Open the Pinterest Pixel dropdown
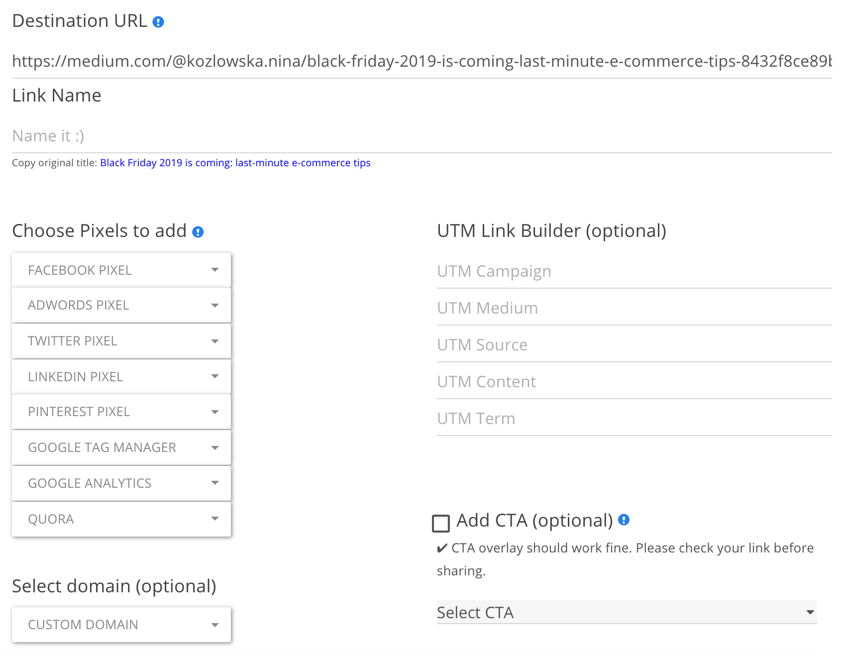This screenshot has height=656, width=842. click(121, 412)
